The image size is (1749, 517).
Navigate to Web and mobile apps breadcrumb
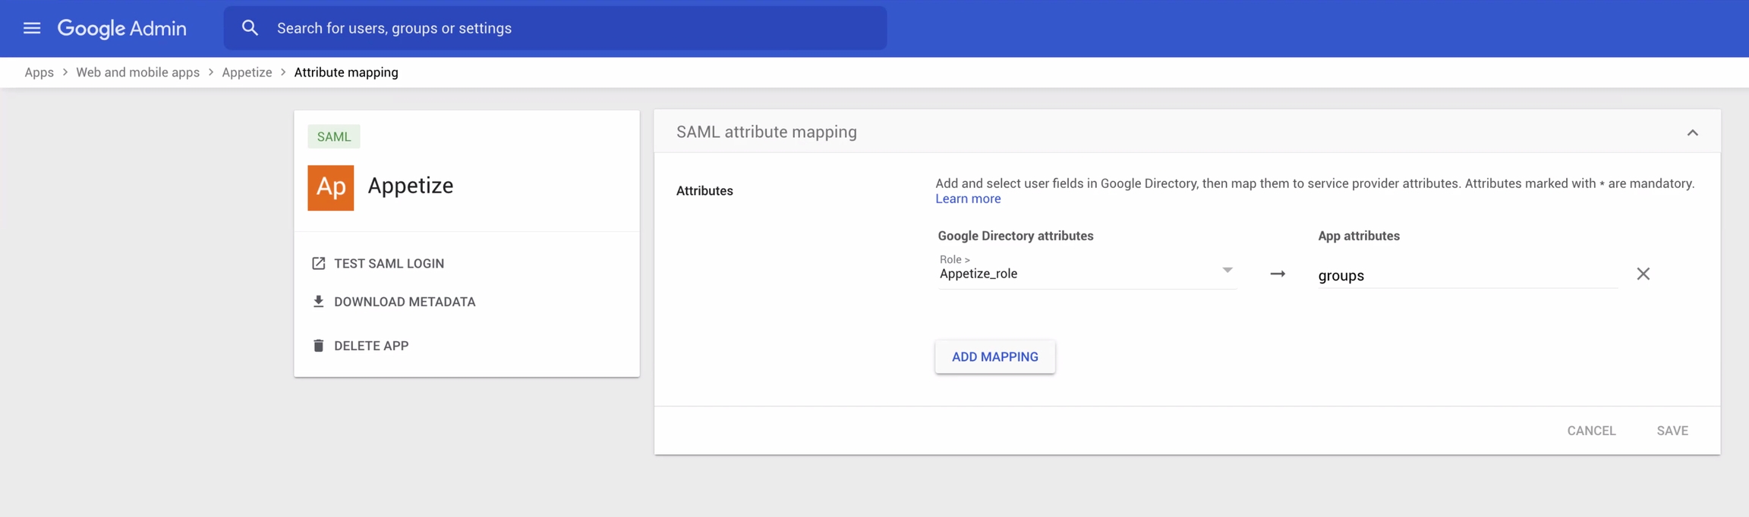pyautogui.click(x=137, y=72)
